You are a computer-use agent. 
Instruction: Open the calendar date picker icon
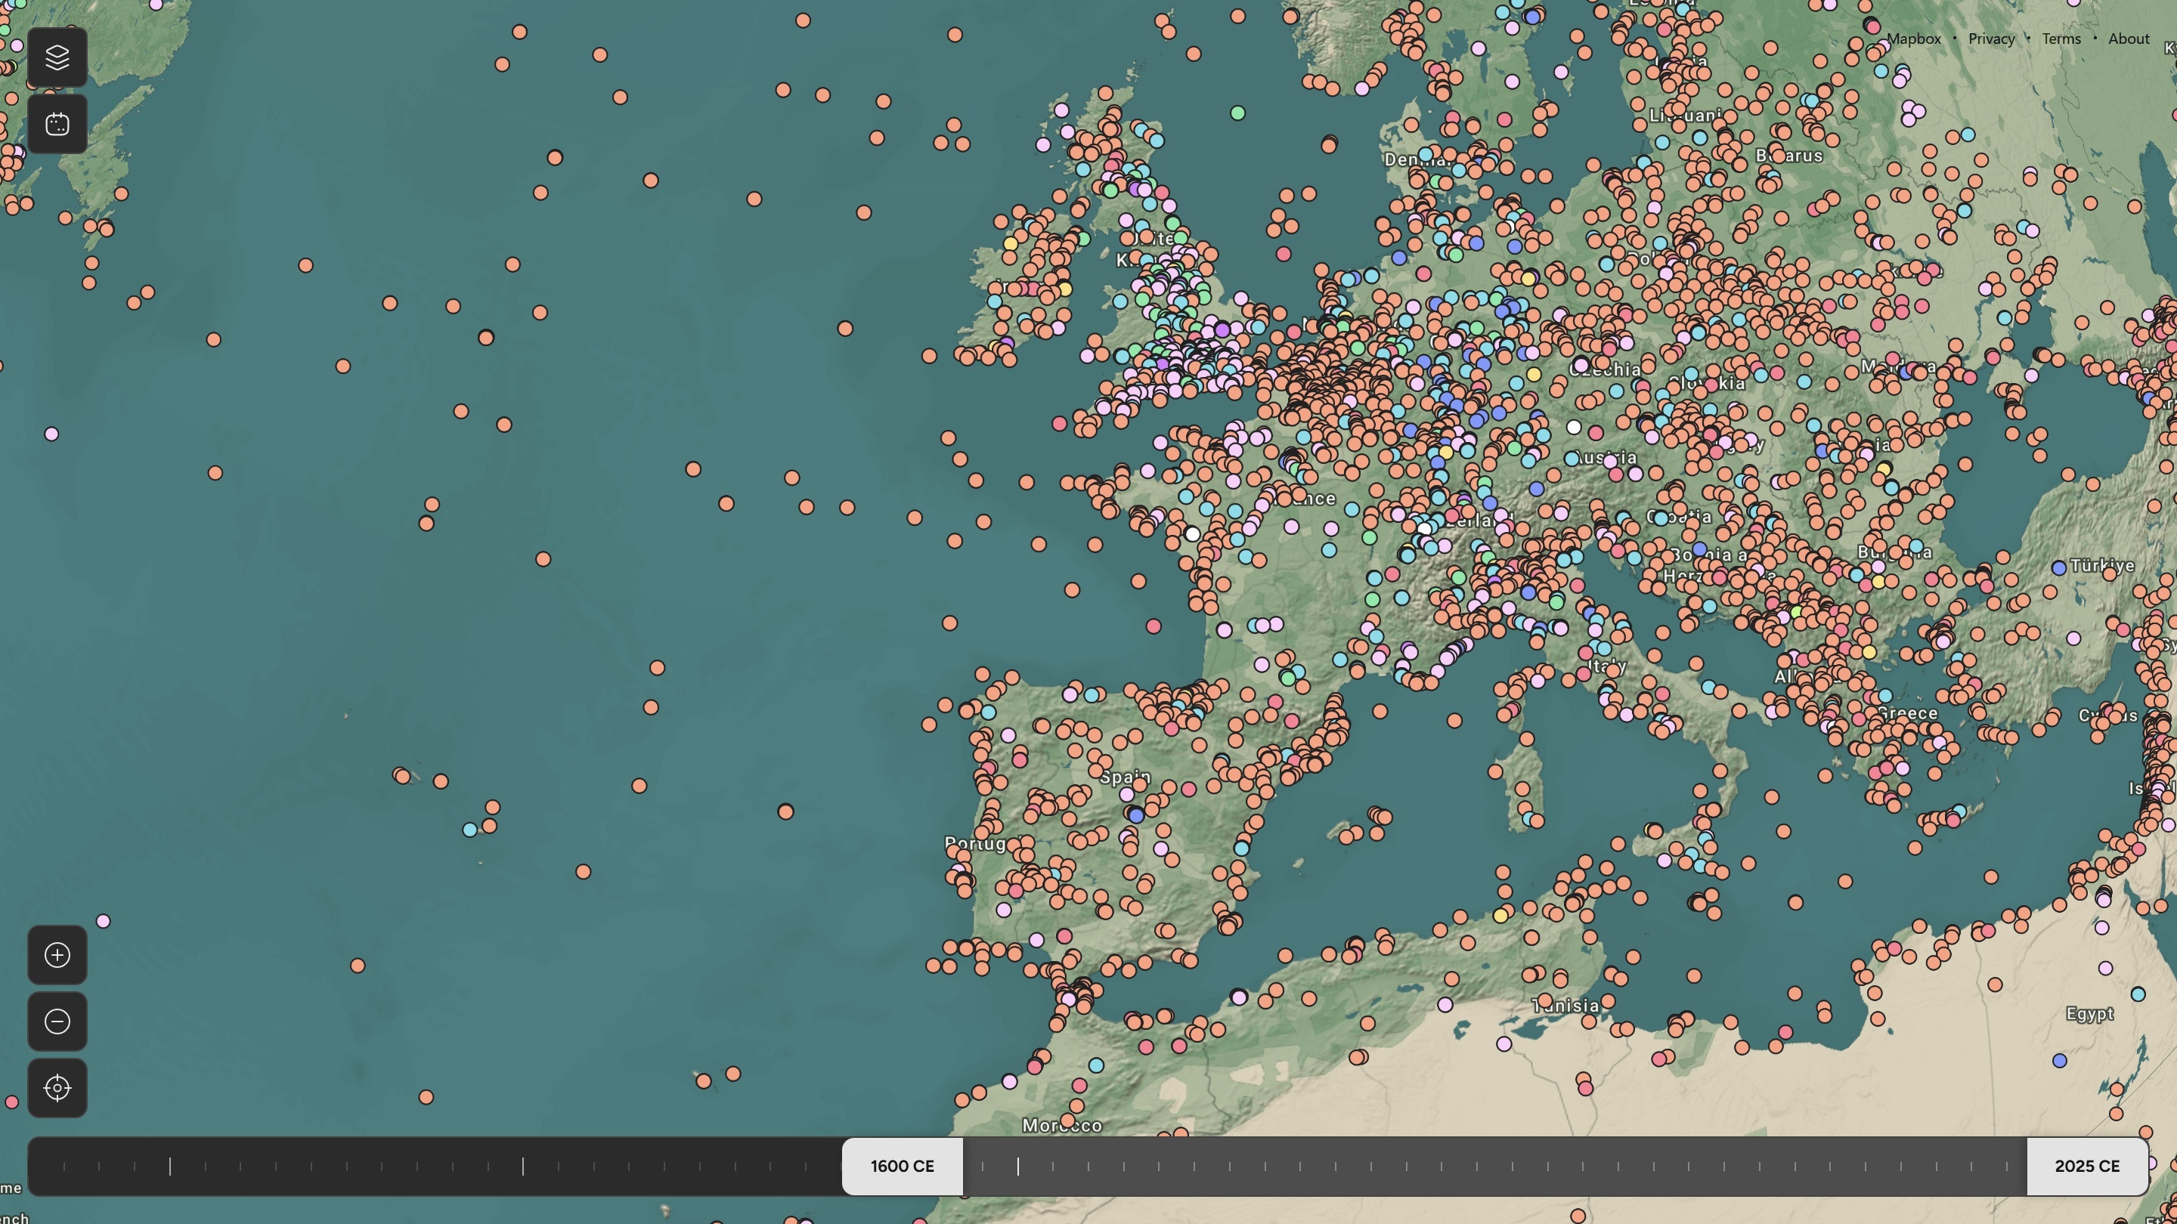pyautogui.click(x=57, y=124)
